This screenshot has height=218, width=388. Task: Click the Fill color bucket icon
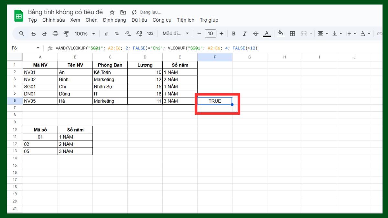280,33
